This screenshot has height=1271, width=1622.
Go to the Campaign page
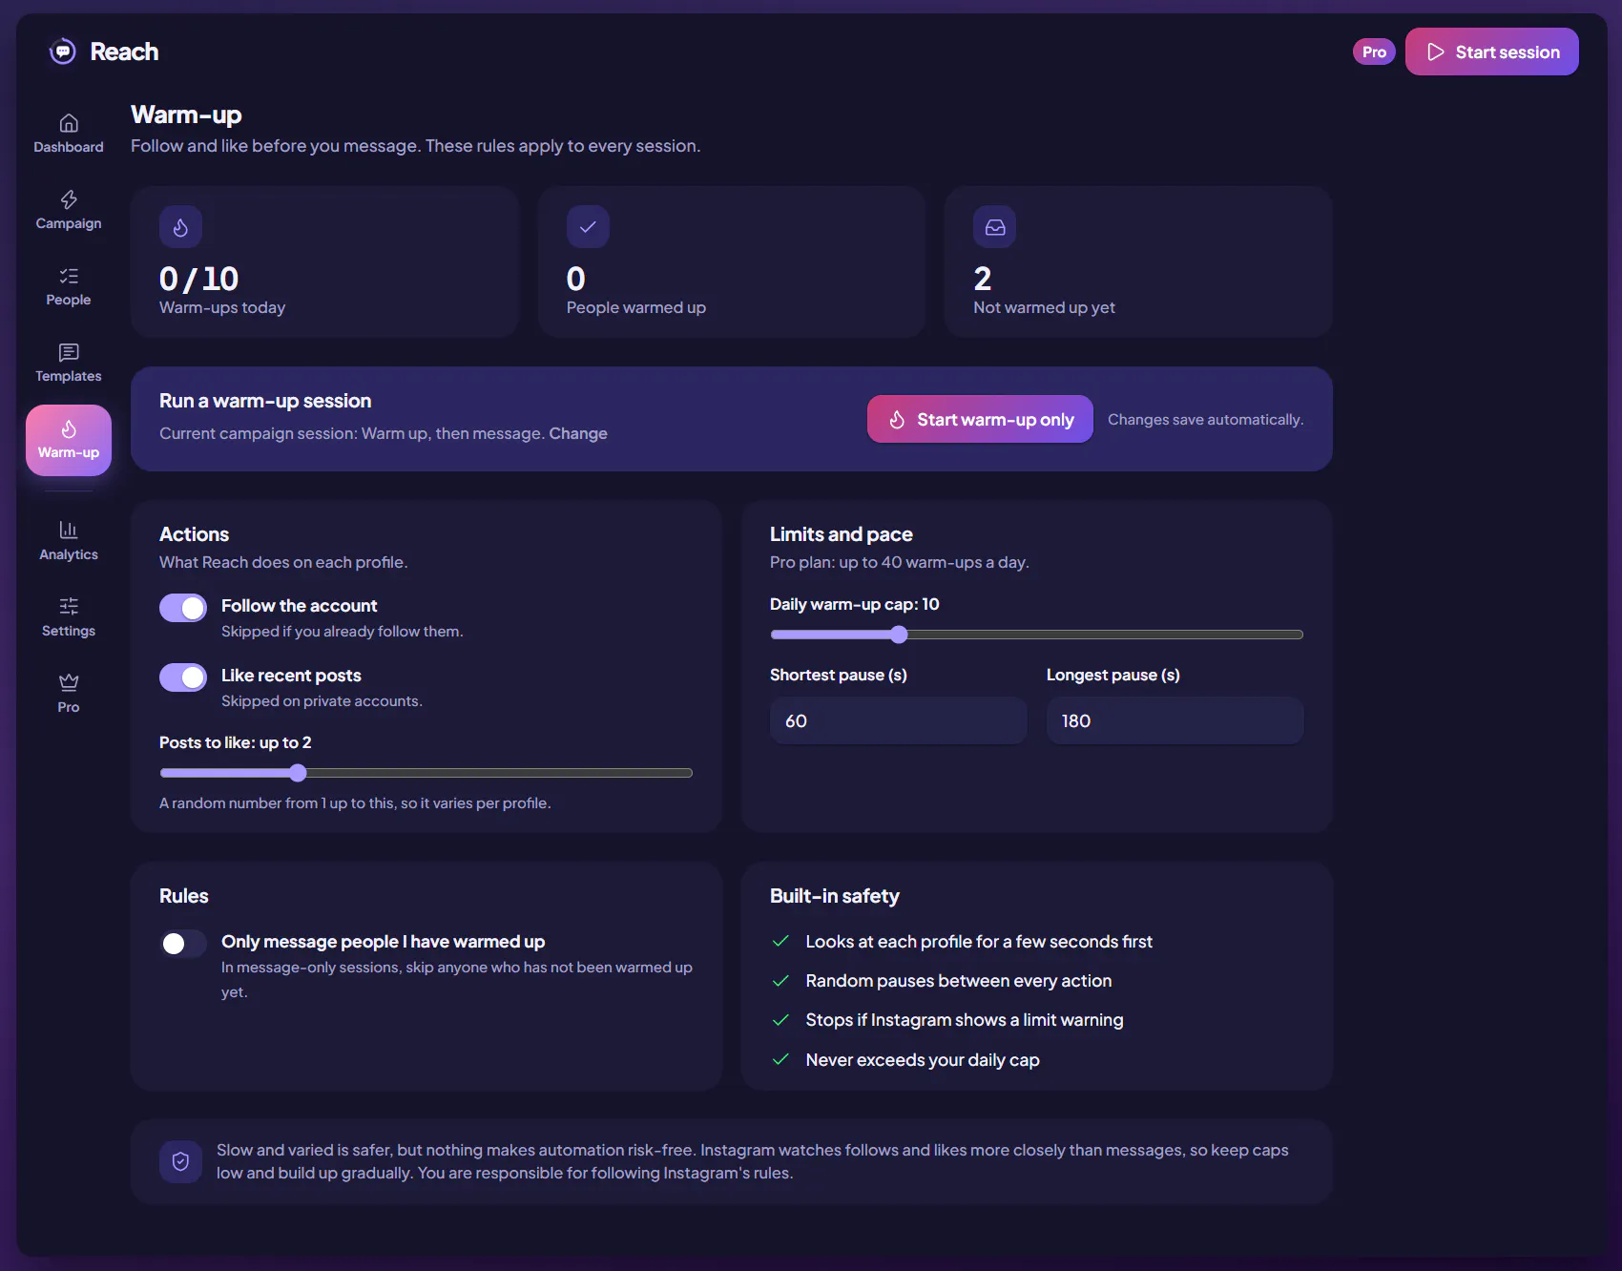pyautogui.click(x=69, y=210)
